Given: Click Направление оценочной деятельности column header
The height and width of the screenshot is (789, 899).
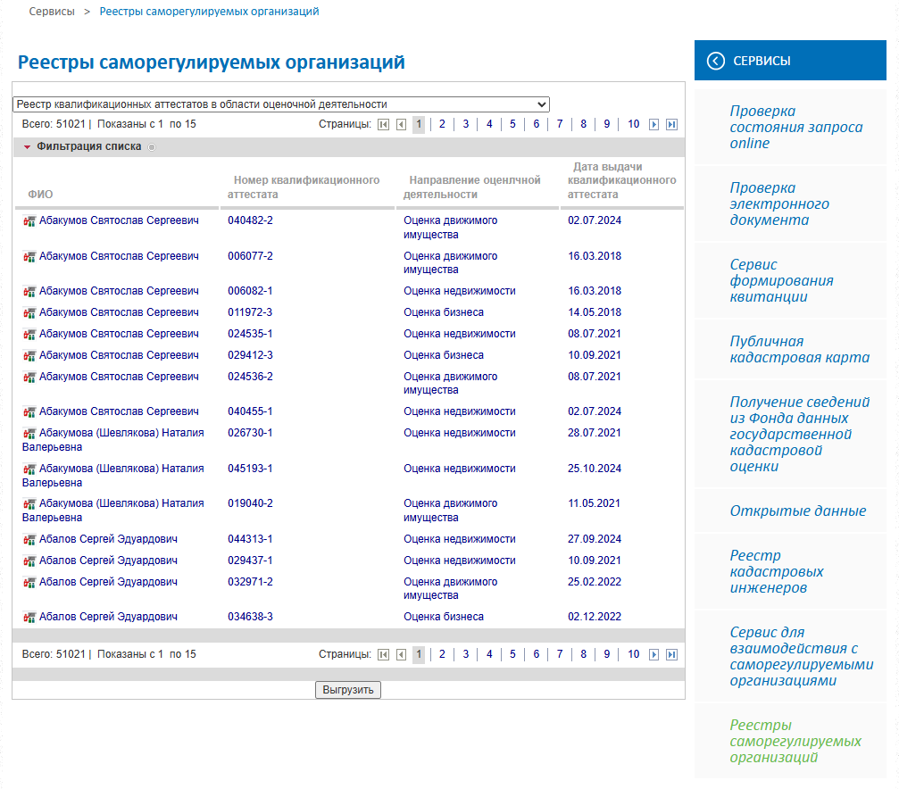Looking at the screenshot, I should point(471,187).
